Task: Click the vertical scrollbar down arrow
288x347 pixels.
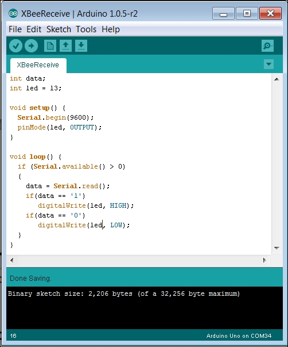Action: coord(277,248)
